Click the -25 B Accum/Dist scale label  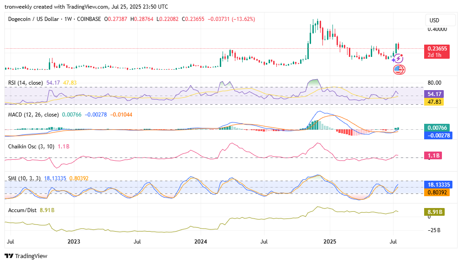[x=434, y=230]
